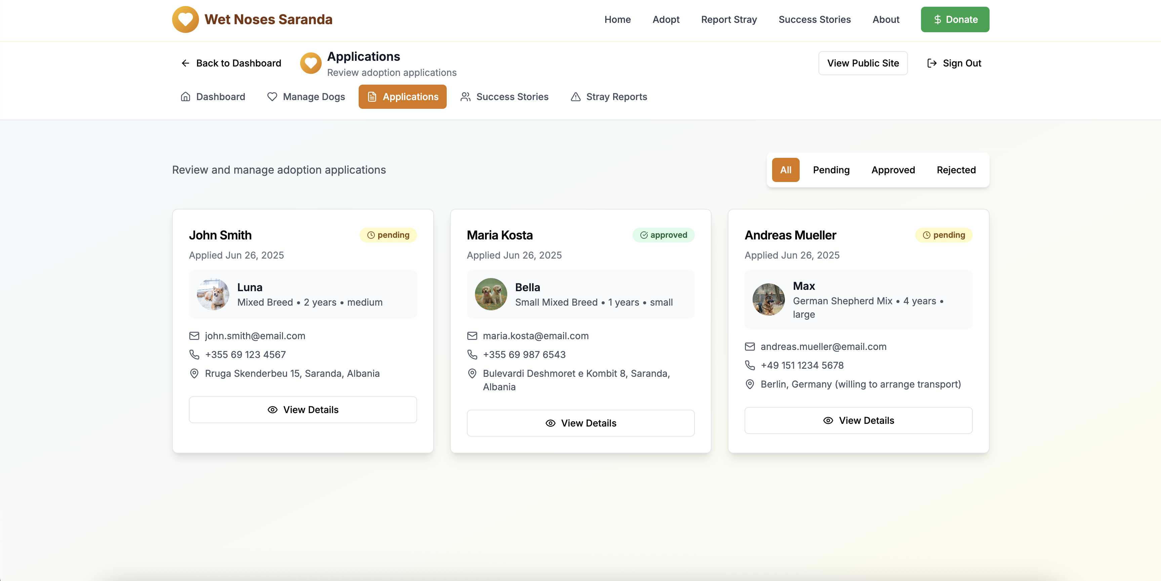Click the Sign Out door icon

pos(932,63)
